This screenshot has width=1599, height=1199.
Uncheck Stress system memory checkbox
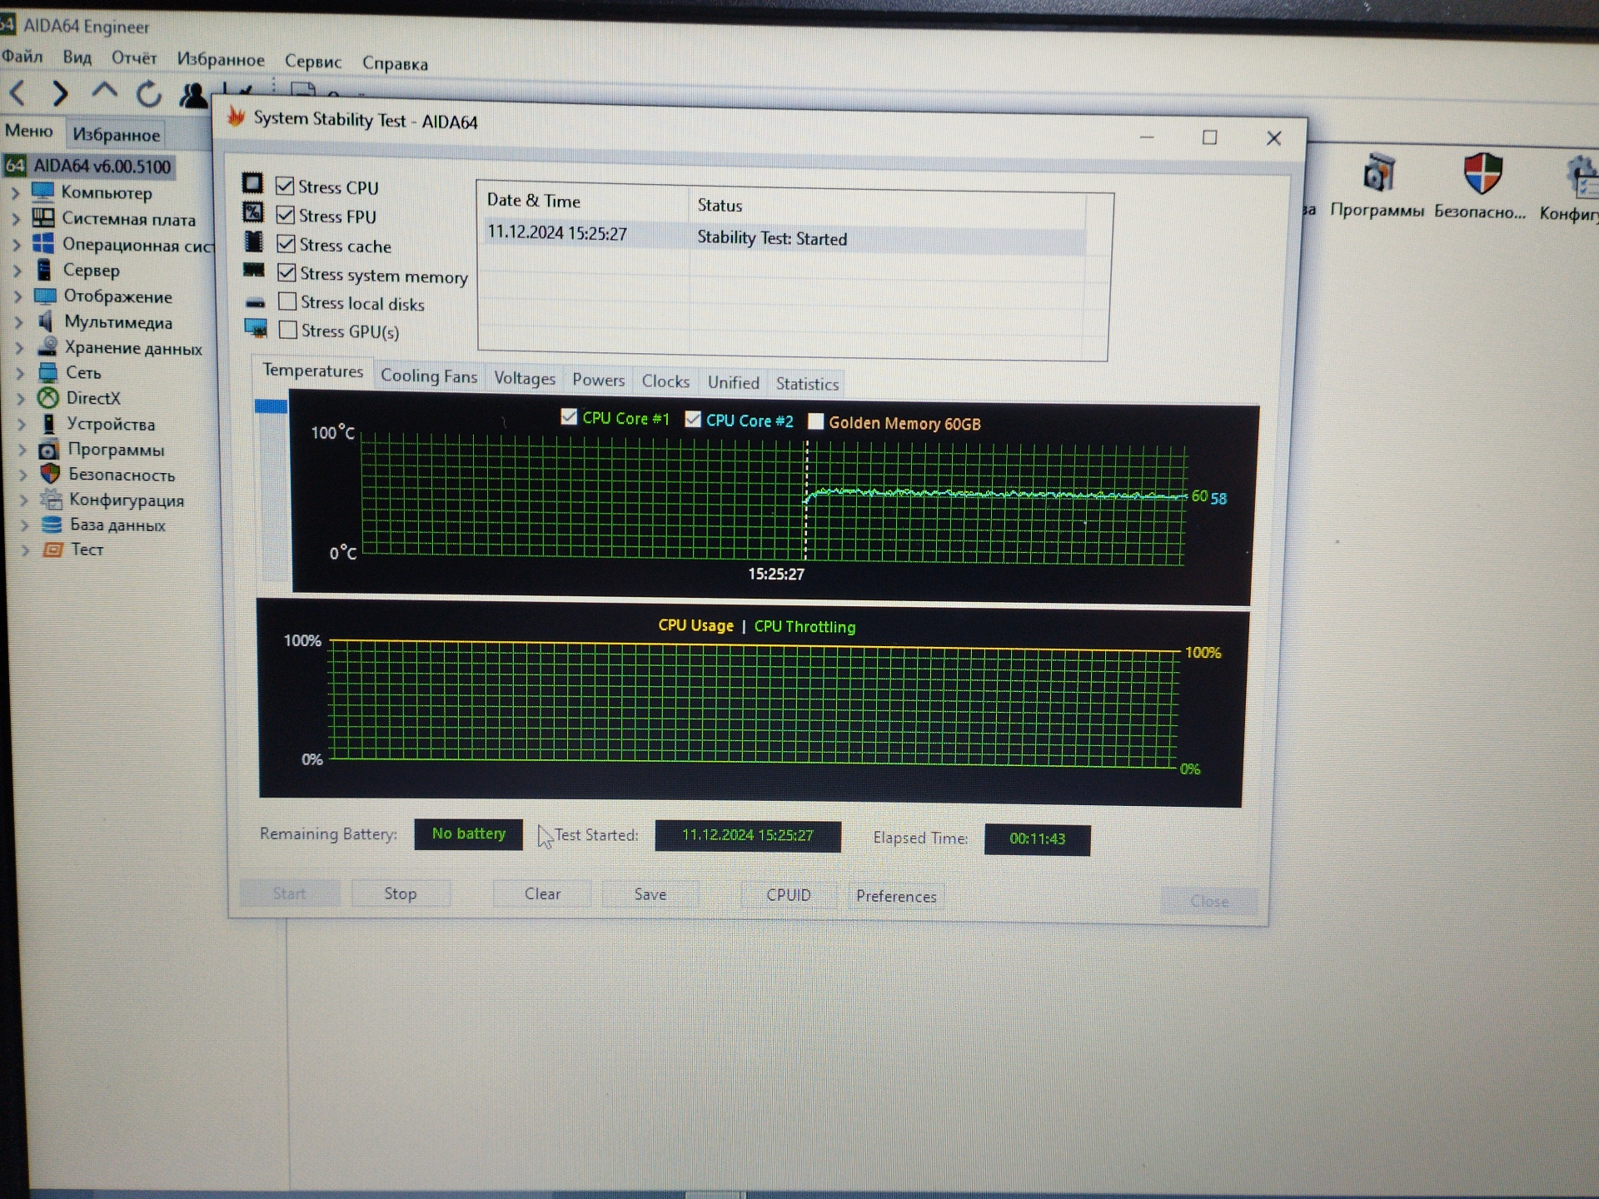click(x=287, y=272)
